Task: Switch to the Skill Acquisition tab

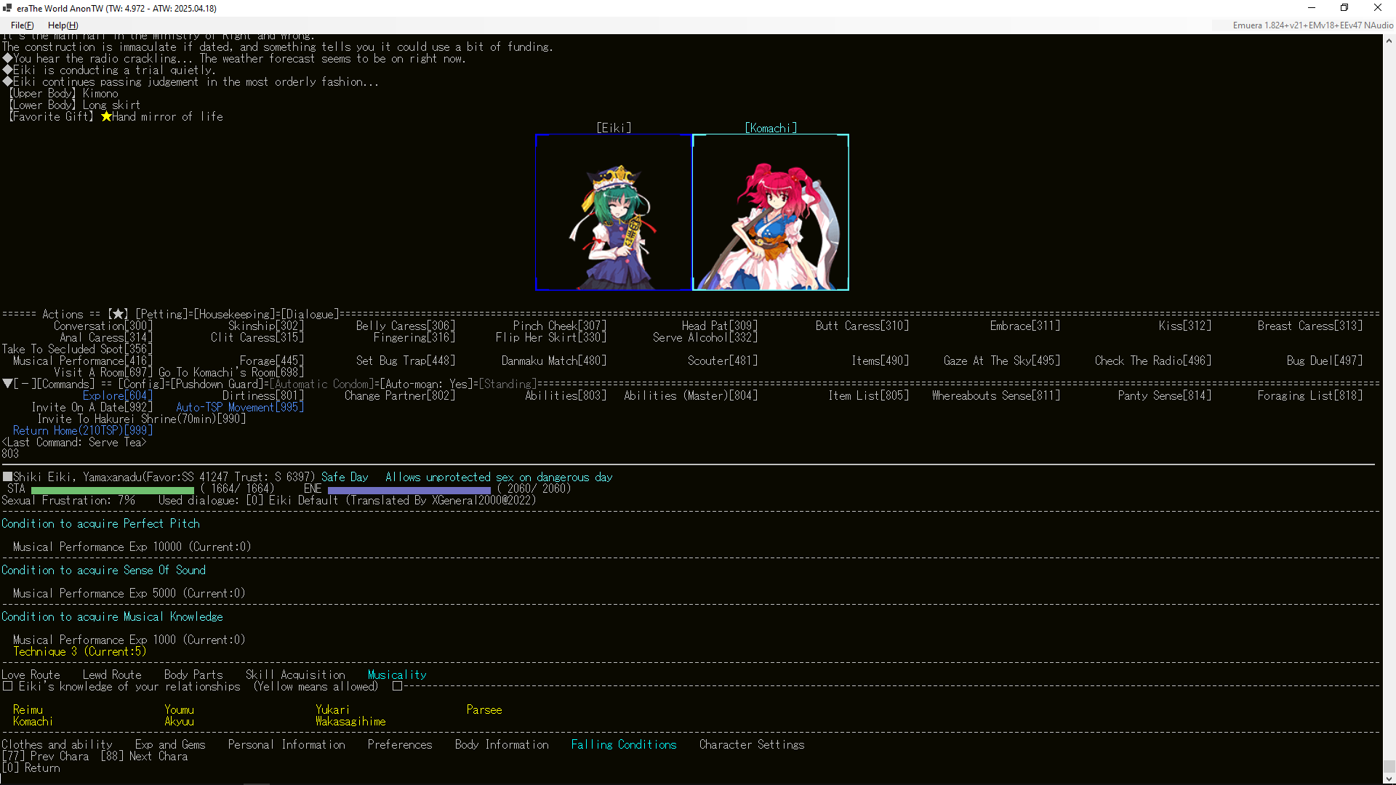Action: click(295, 675)
